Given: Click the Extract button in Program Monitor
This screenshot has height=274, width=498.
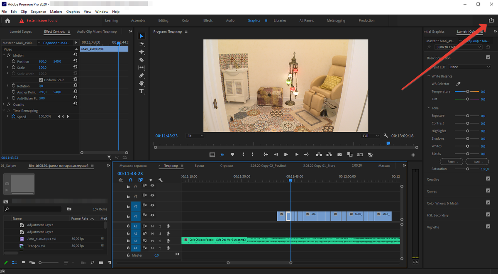Looking at the screenshot, I should coord(329,154).
